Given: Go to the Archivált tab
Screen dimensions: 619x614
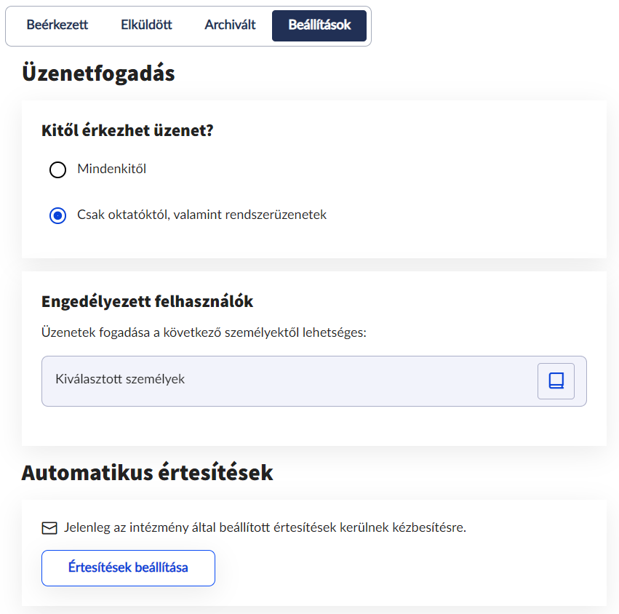Looking at the screenshot, I should click(230, 25).
